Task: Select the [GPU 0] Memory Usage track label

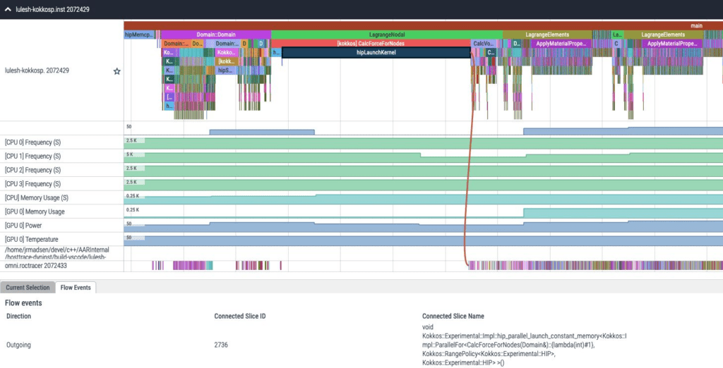Action: (x=35, y=212)
